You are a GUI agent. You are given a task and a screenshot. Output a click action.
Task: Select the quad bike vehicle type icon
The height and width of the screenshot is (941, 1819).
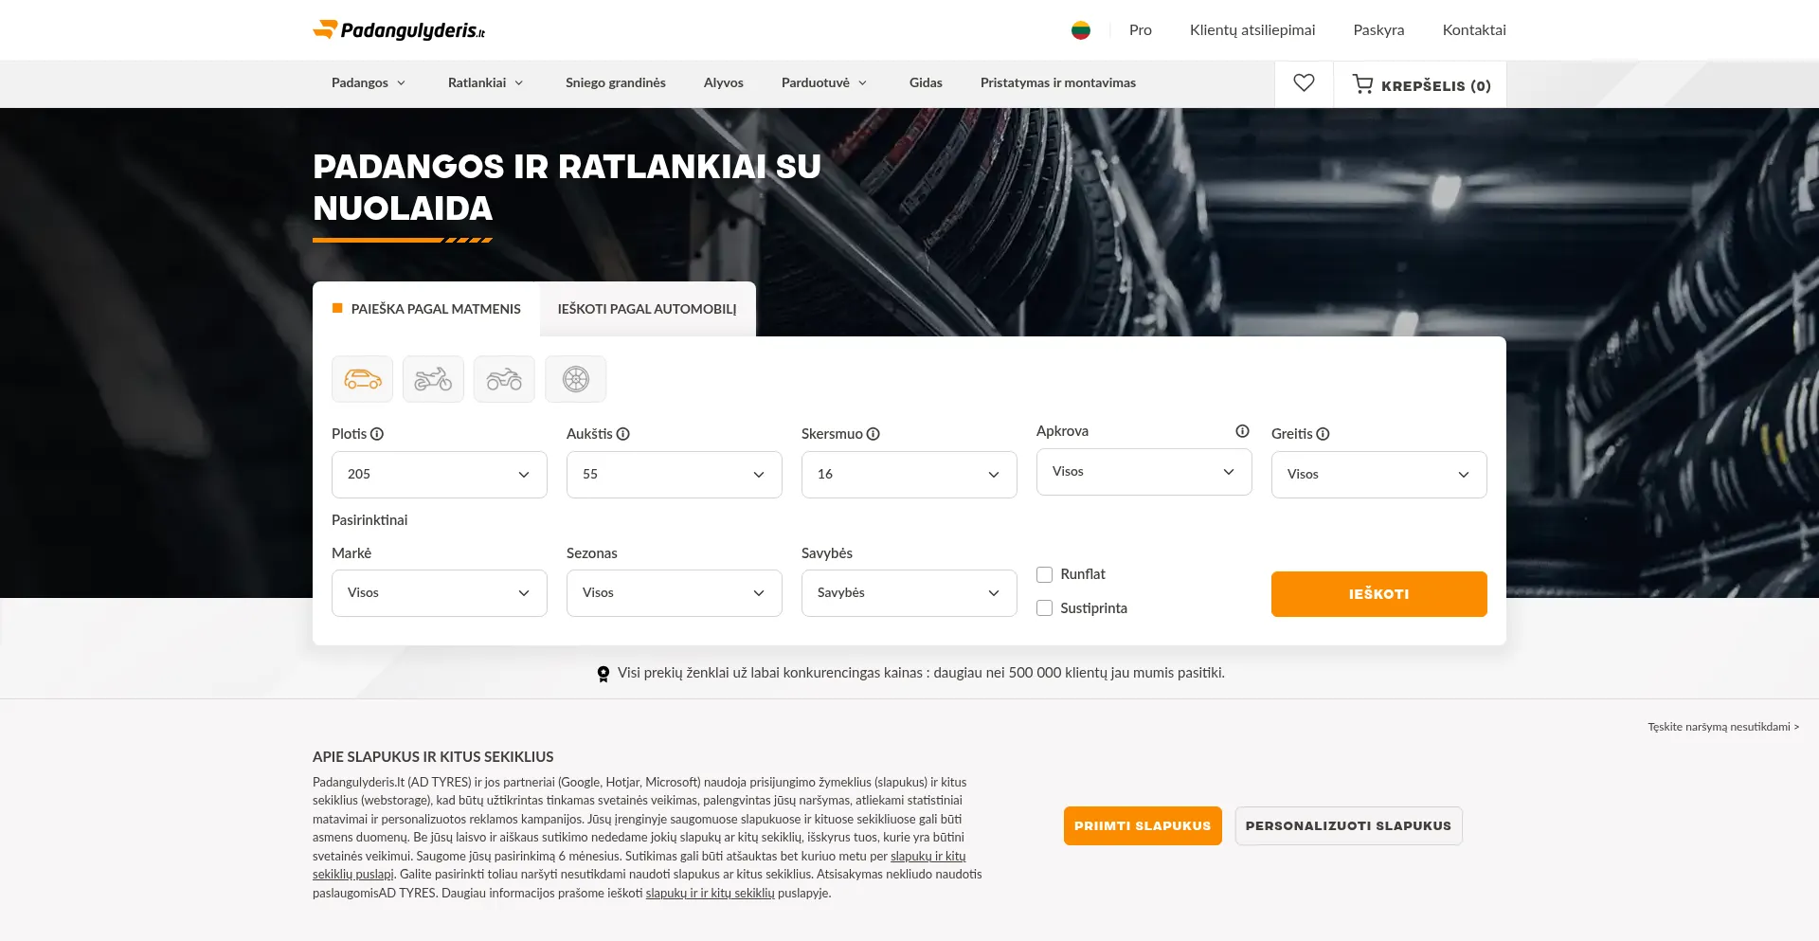(504, 379)
